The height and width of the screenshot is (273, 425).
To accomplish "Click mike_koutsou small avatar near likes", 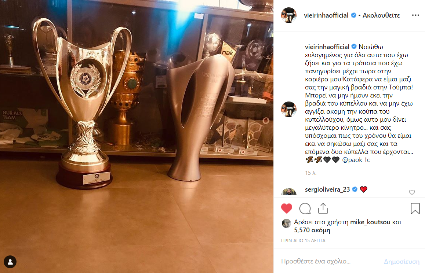I will (x=286, y=224).
